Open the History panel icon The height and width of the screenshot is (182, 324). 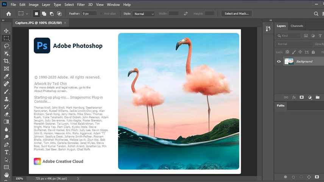(268, 29)
